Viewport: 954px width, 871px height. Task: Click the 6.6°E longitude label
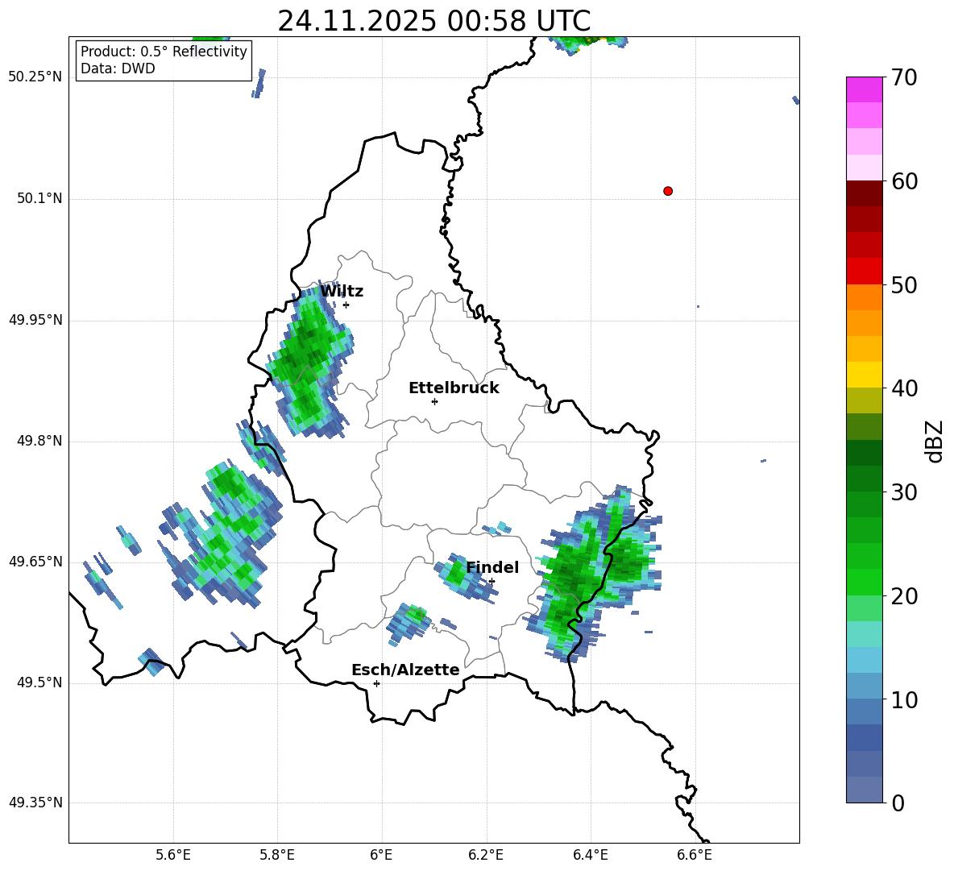tap(695, 855)
